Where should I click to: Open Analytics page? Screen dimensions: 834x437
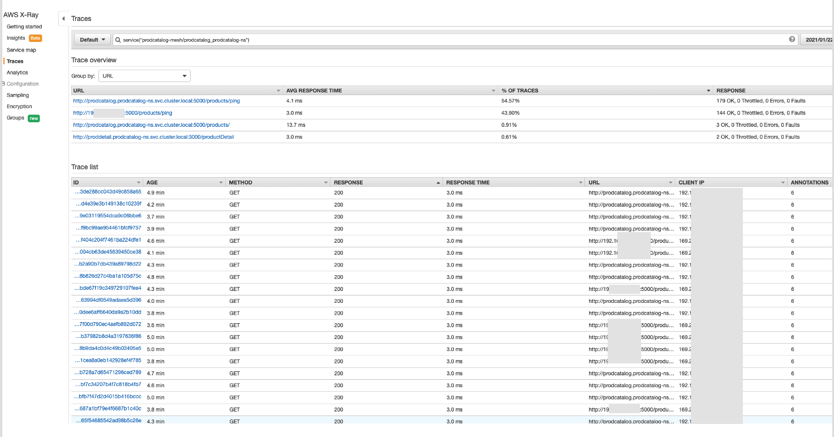point(17,72)
